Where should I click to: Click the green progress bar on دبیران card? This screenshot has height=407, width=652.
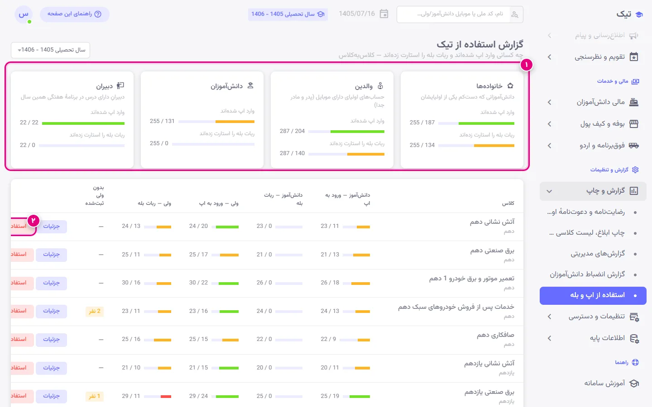pos(83,123)
